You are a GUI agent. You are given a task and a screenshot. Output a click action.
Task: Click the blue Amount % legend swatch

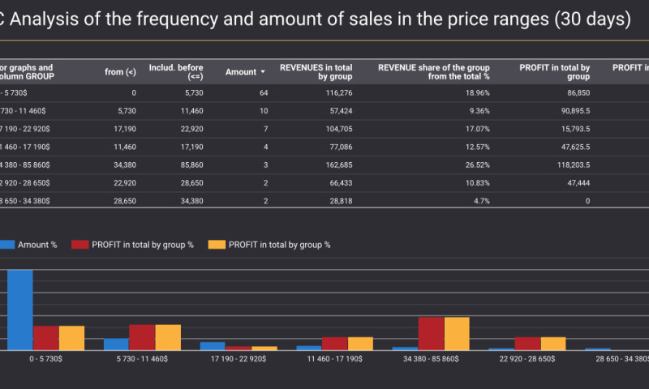8,244
